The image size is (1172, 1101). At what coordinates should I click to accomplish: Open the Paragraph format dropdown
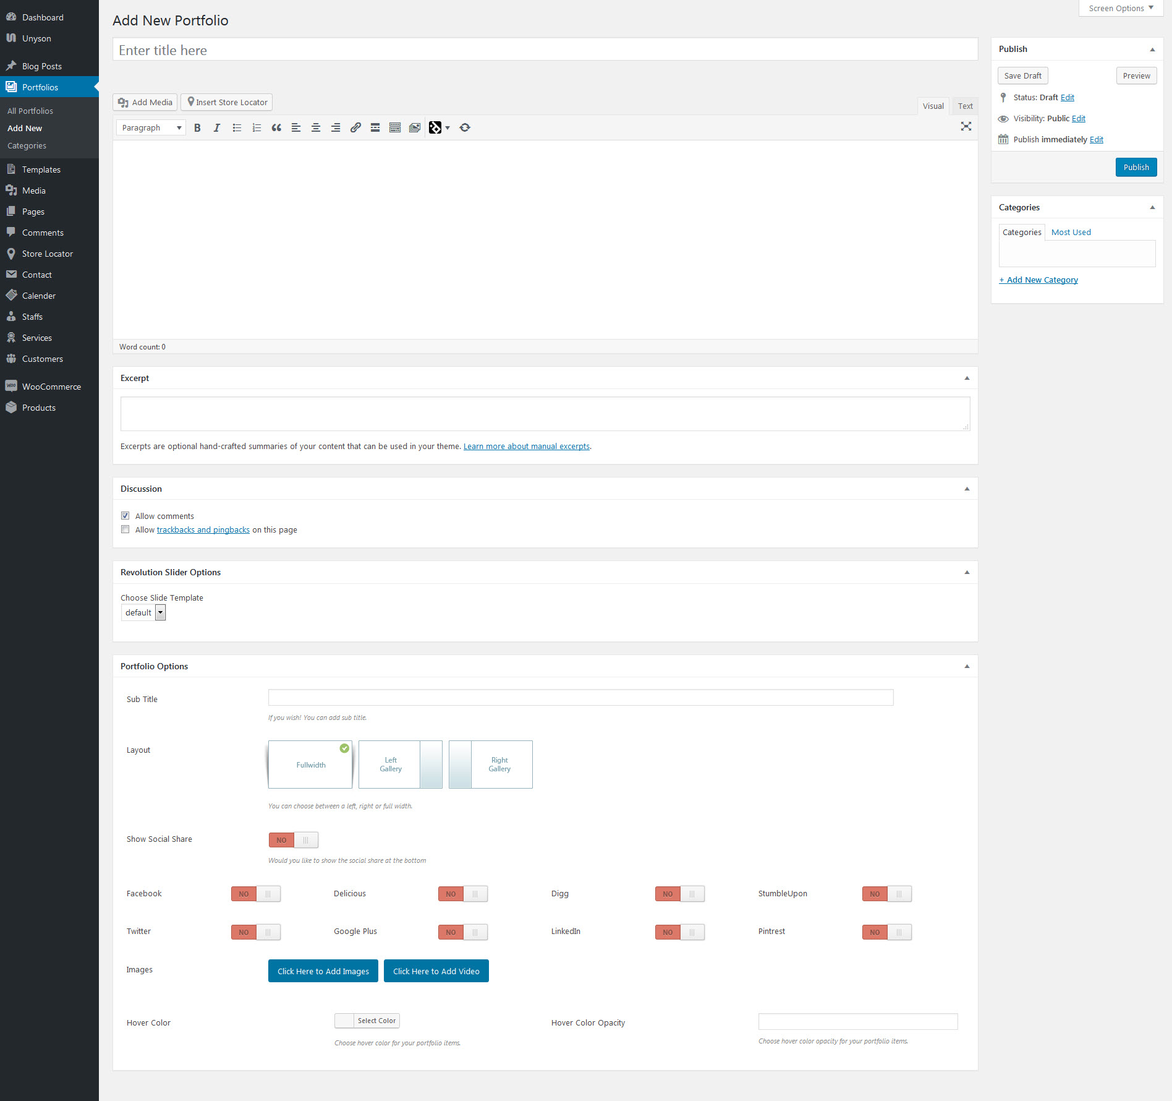151,127
